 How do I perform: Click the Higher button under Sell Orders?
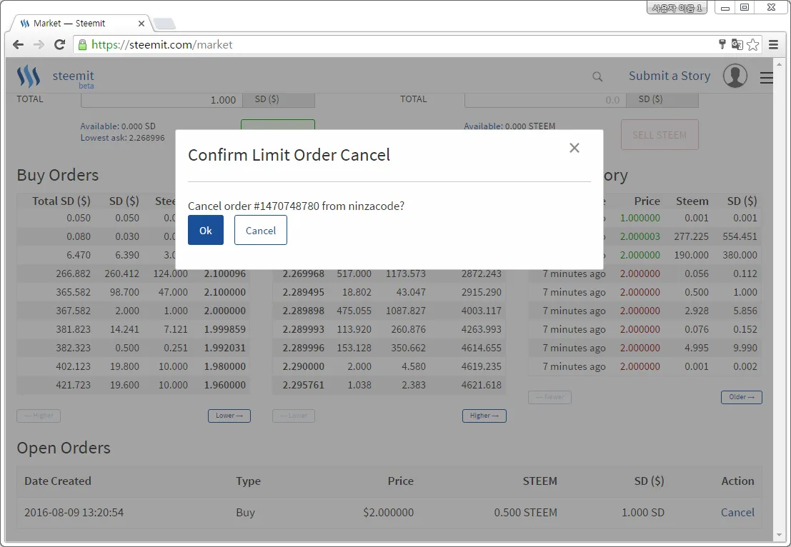point(484,416)
